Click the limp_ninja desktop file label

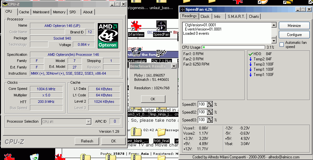point(162,115)
